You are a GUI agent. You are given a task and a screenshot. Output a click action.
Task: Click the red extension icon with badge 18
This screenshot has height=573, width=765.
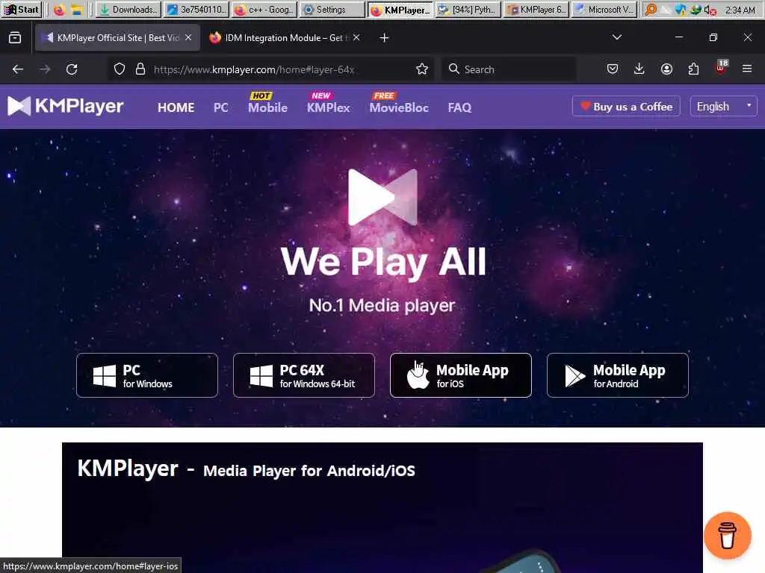pyautogui.click(x=721, y=67)
